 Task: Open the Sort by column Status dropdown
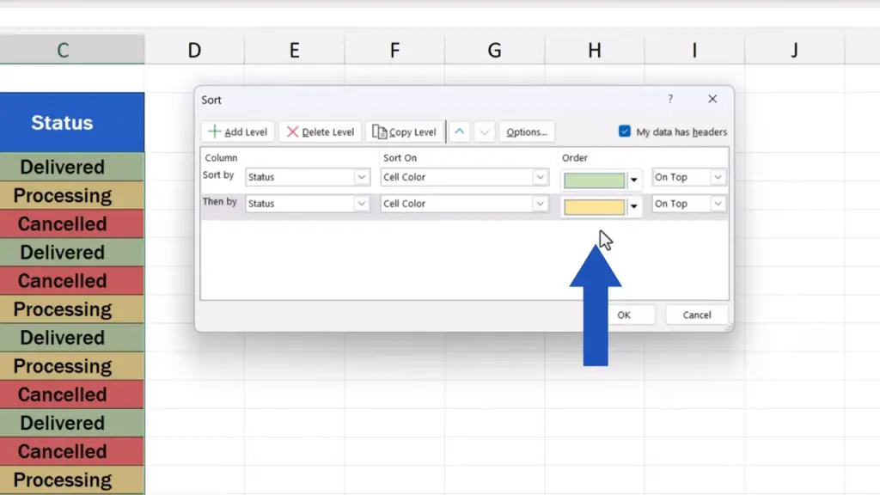(x=361, y=178)
